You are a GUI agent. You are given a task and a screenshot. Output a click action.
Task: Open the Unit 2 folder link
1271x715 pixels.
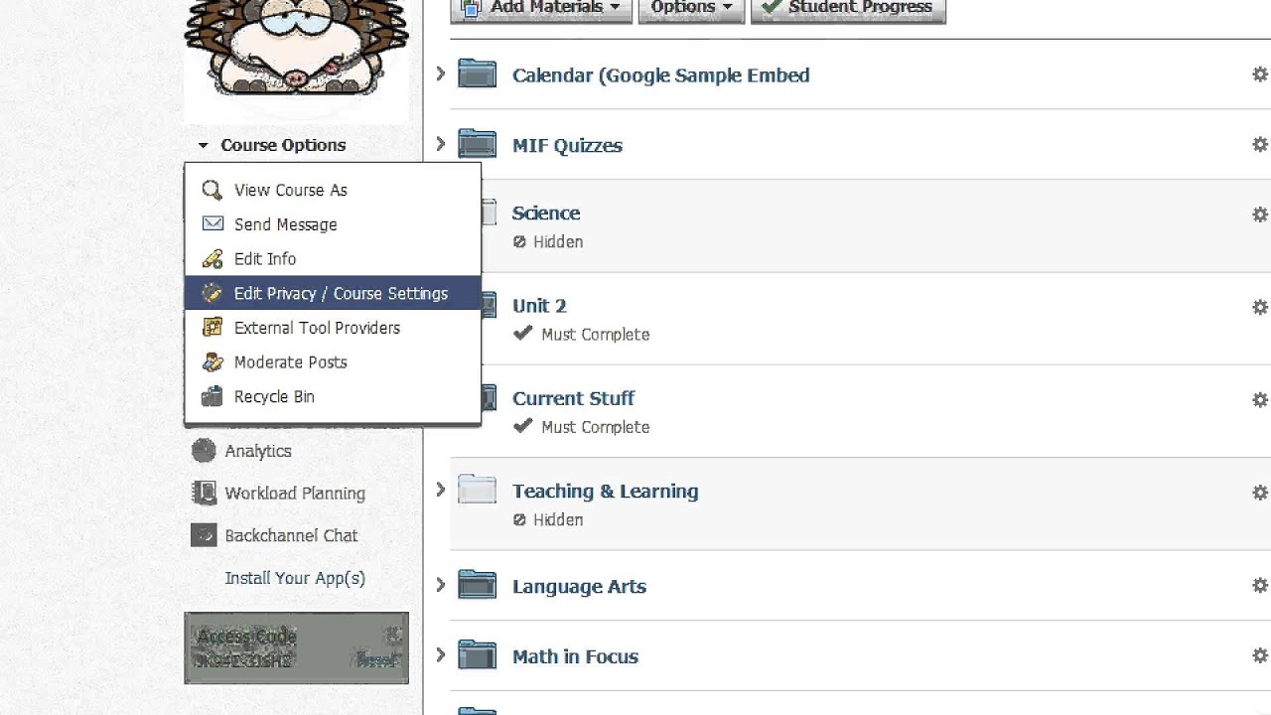pos(539,306)
